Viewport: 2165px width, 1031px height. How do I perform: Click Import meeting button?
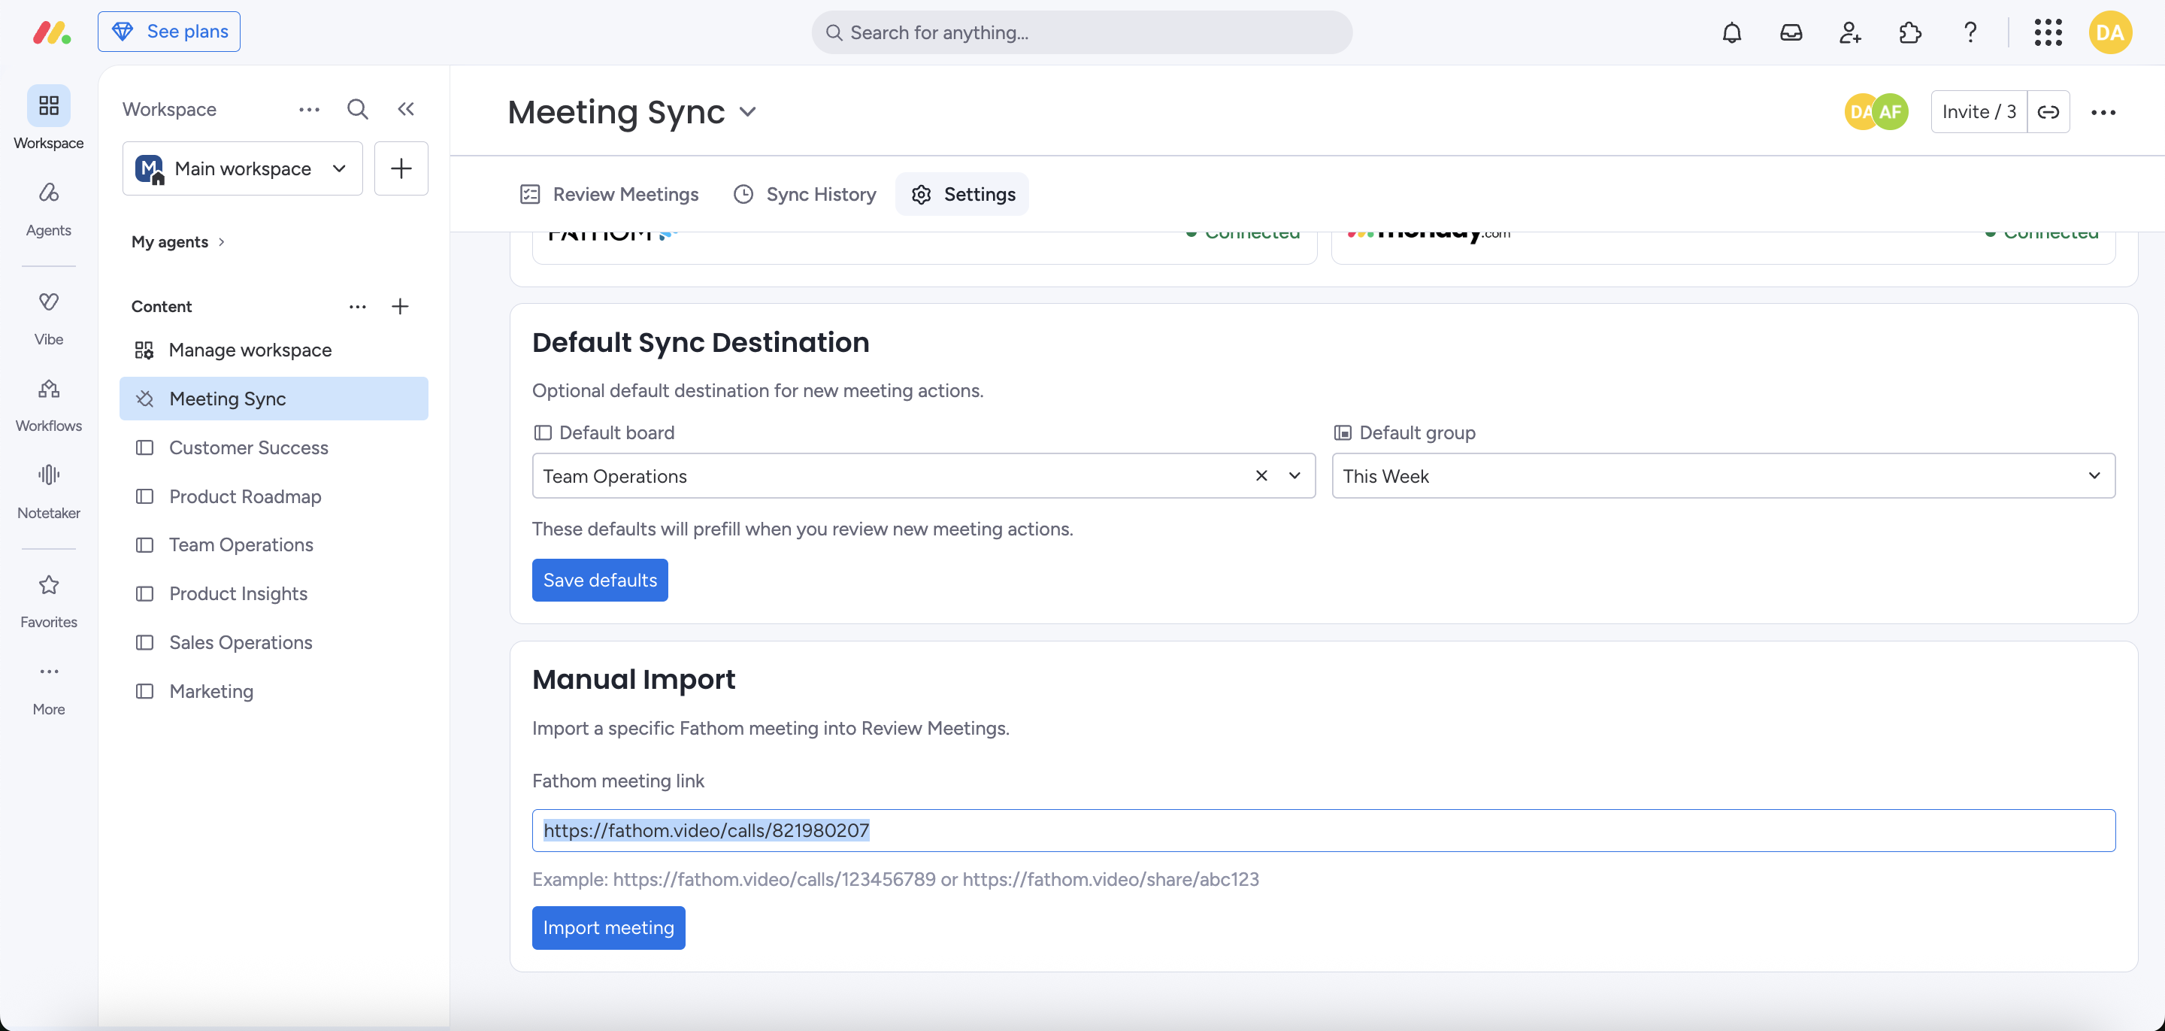[608, 927]
